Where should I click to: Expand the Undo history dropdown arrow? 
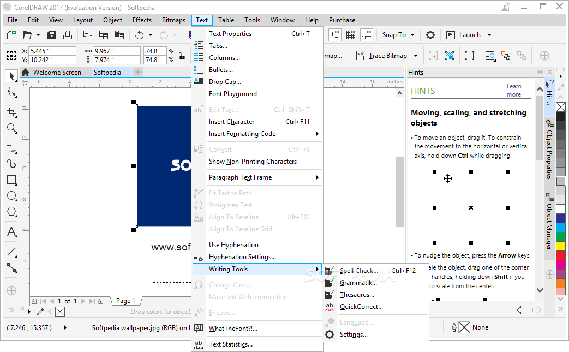(151, 35)
